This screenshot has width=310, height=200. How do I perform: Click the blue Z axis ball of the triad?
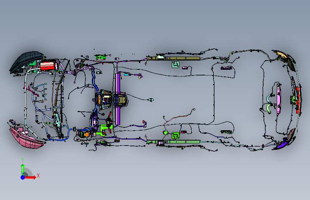[x=23, y=177]
